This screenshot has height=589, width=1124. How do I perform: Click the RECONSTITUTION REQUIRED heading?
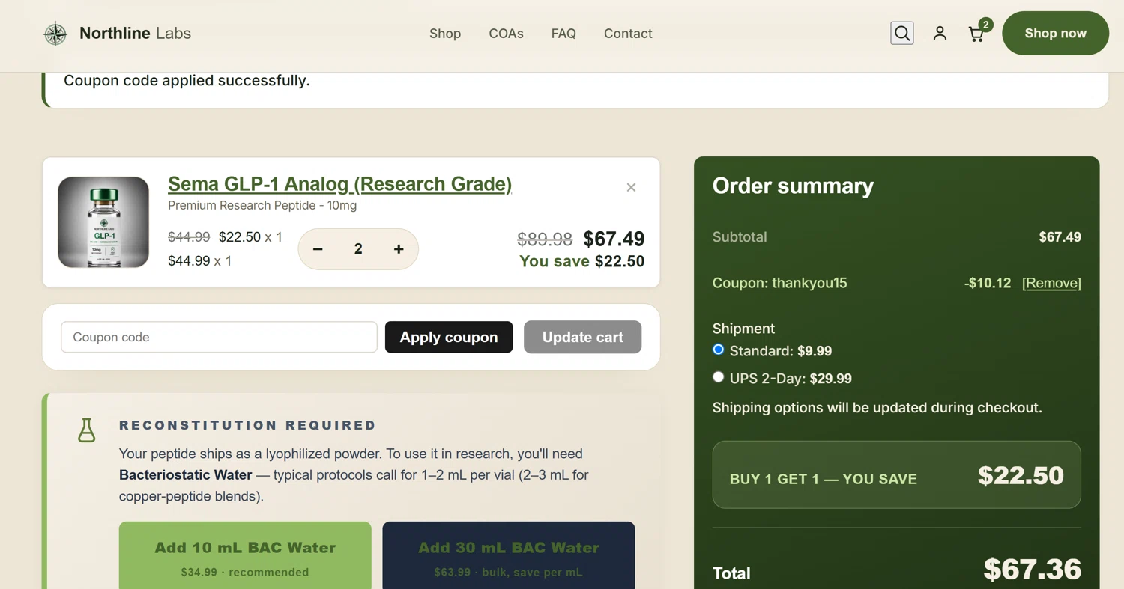tap(247, 425)
